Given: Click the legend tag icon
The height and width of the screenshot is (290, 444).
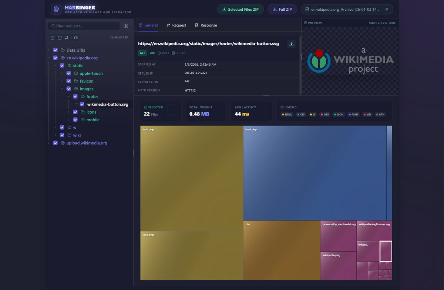Looking at the screenshot, I should pyautogui.click(x=282, y=107).
